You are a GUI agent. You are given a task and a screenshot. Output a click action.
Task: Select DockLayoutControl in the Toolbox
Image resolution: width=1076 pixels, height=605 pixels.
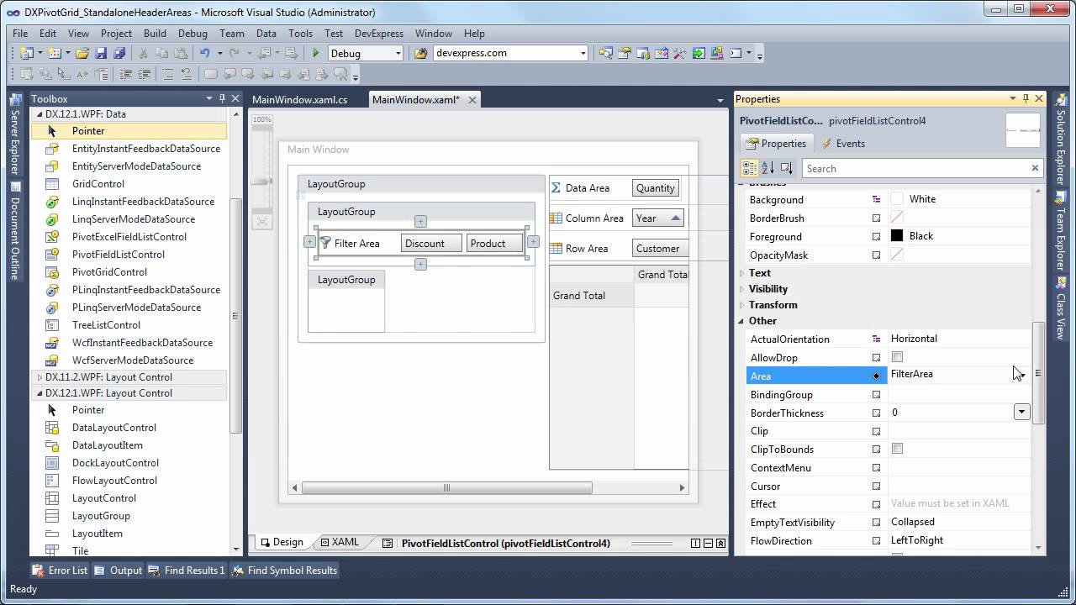click(x=115, y=463)
